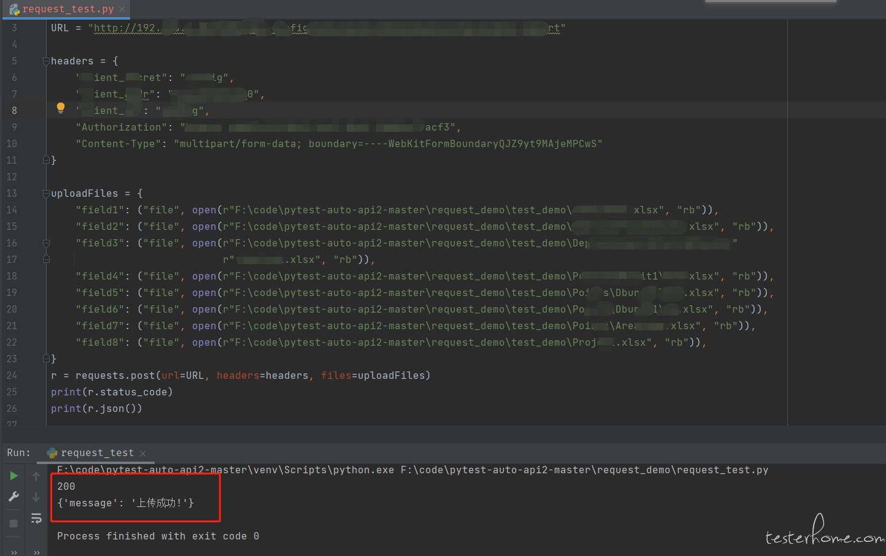The height and width of the screenshot is (556, 886).
Task: Click requests.post on line 24
Action: pos(115,376)
